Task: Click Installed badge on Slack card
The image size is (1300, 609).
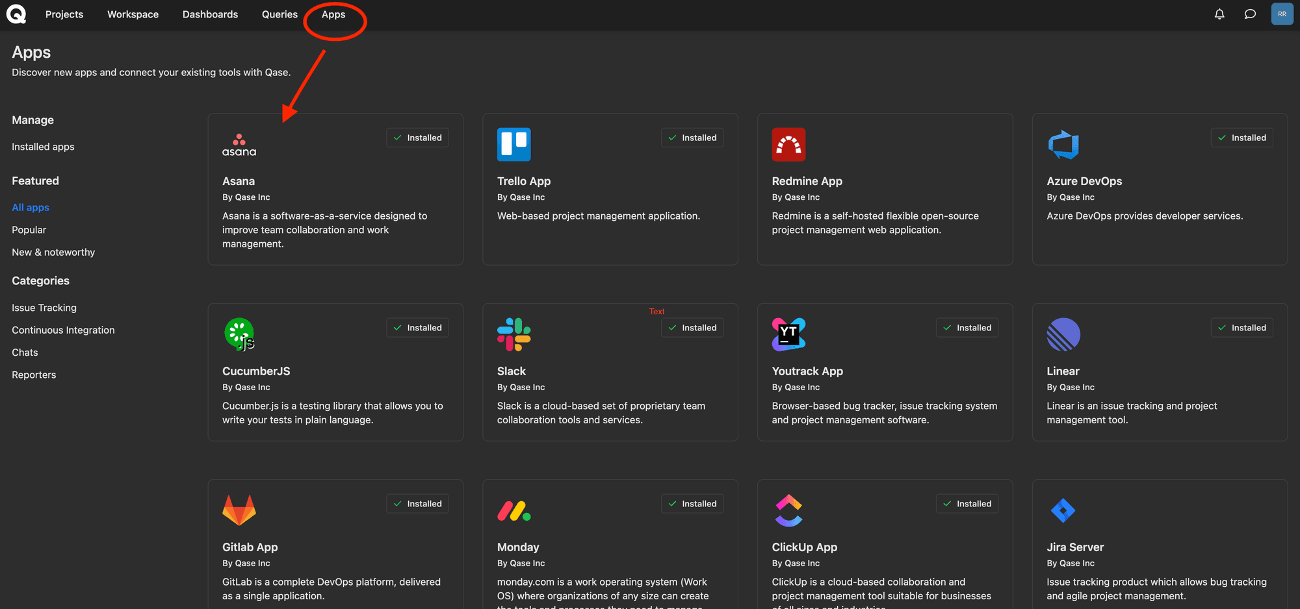Action: point(692,328)
